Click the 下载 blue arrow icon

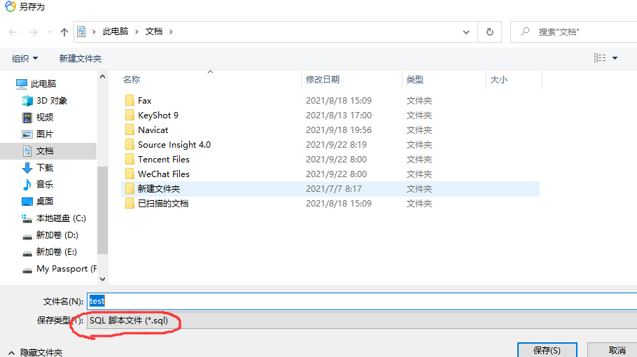click(27, 168)
